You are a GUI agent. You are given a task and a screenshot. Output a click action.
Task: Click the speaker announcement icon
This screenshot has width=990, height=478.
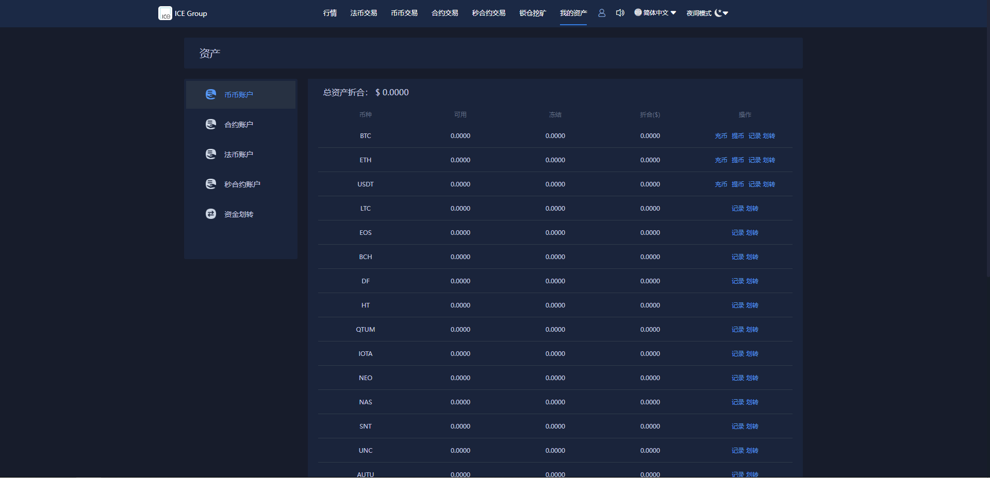tap(620, 13)
